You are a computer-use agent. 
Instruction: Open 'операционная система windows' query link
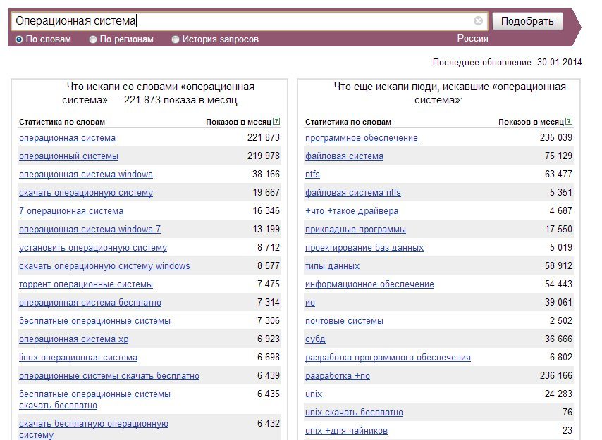86,175
